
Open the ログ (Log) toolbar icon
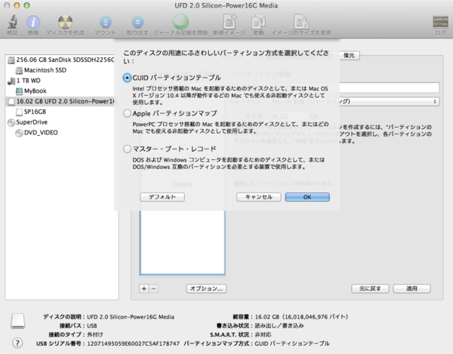441,22
